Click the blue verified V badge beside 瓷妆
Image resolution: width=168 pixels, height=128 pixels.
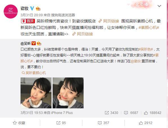click(x=32, y=8)
